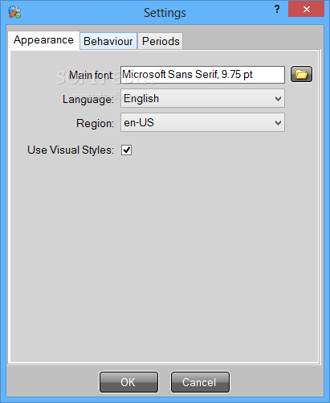Click the Region label text
Image resolution: width=330 pixels, height=403 pixels.
coord(96,123)
